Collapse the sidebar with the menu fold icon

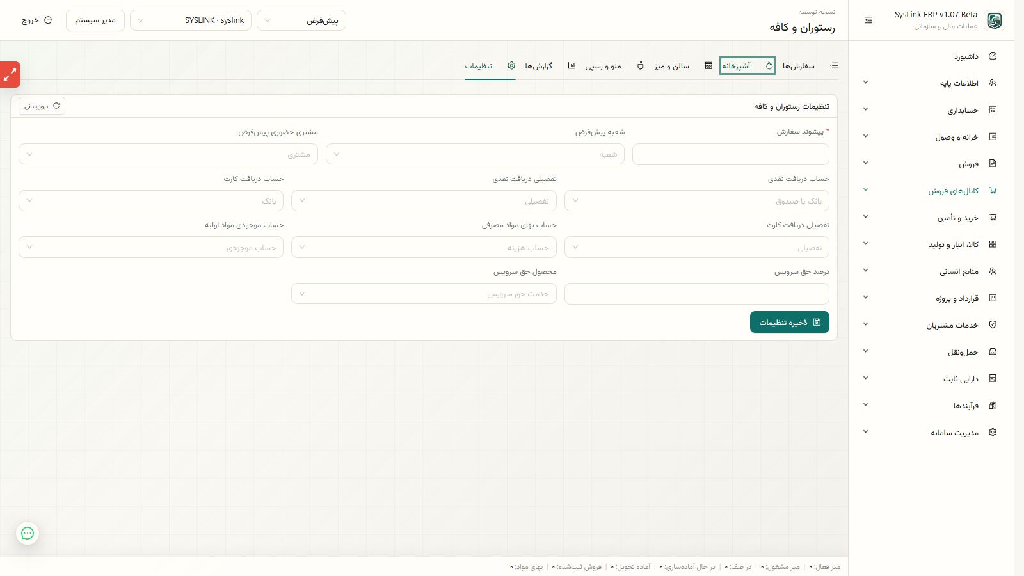[868, 20]
